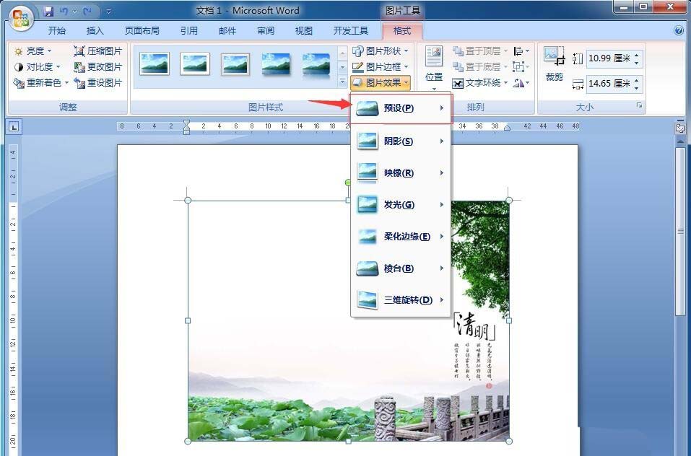Apply the third picture style thumbnail
Screen dimensions: 691x456
tap(235, 64)
